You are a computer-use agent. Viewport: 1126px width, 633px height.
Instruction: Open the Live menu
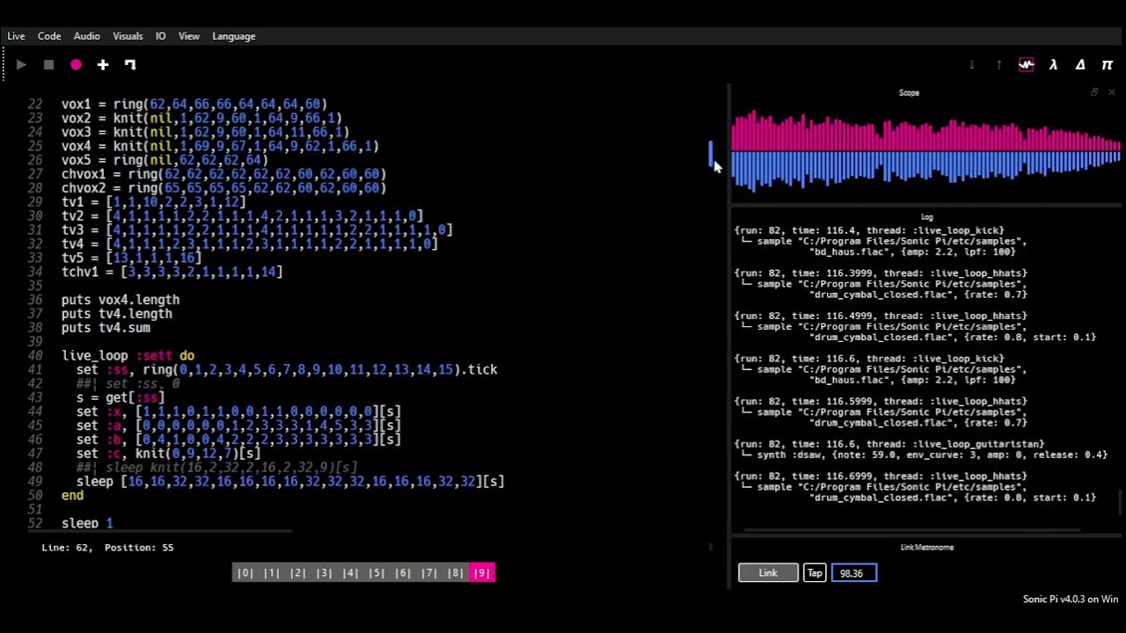[x=16, y=36]
